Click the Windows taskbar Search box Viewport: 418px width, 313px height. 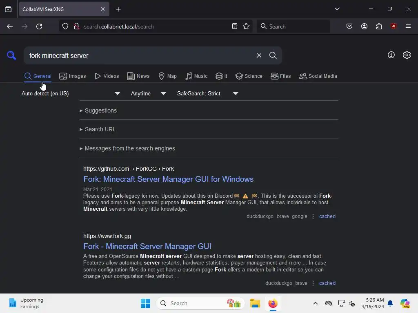point(200,303)
